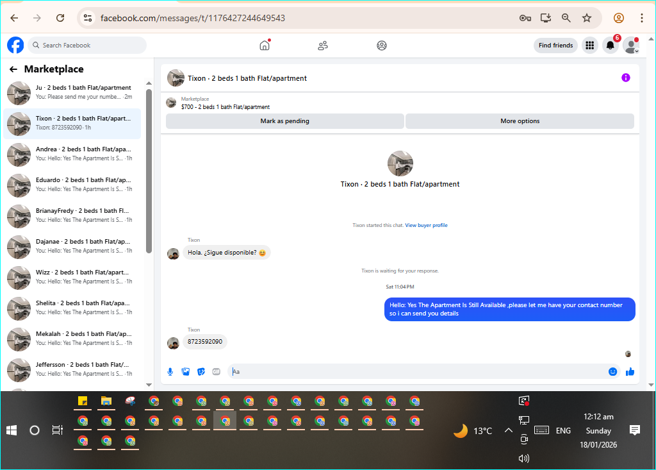The width and height of the screenshot is (656, 470).
Task: Send a thumbs-up like
Action: point(630,371)
